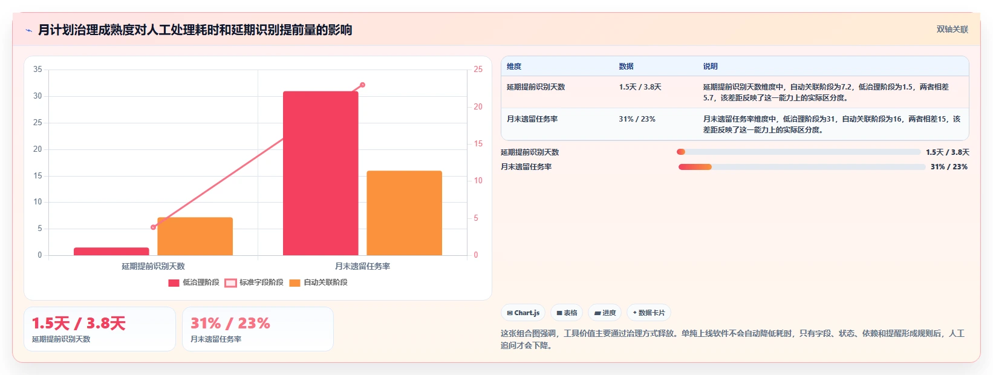Click the red 延期提前识别天数 bar in the chart
Image resolution: width=993 pixels, height=375 pixels.
tap(111, 251)
